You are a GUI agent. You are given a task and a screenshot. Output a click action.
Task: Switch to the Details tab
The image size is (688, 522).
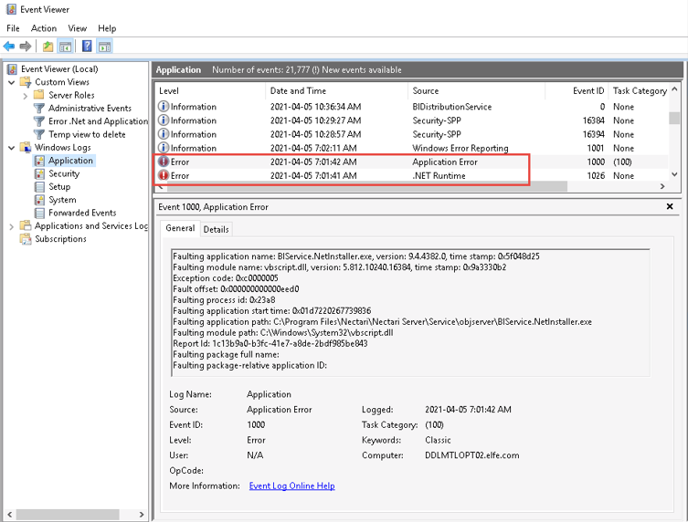pyautogui.click(x=216, y=229)
